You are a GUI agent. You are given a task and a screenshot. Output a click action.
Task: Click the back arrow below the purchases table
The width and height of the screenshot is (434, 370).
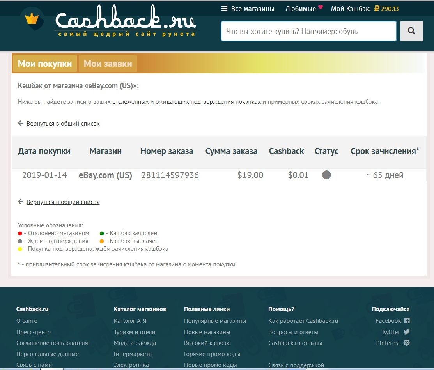(x=21, y=202)
